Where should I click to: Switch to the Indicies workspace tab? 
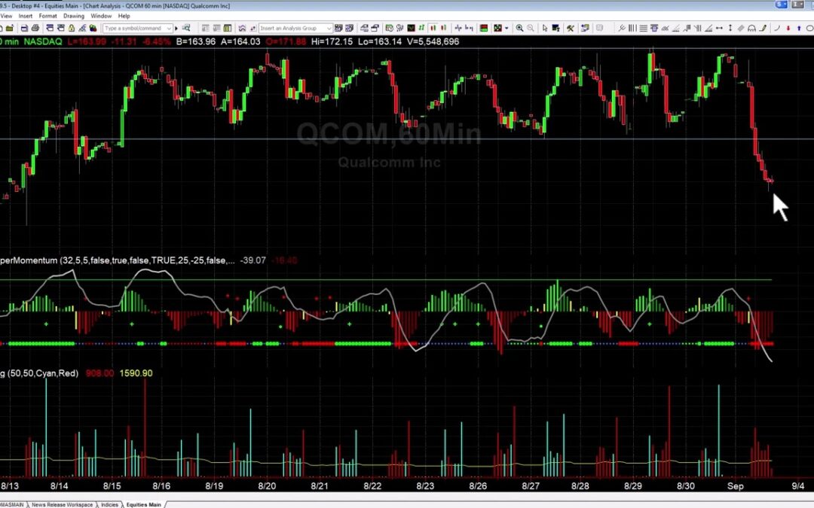109,504
